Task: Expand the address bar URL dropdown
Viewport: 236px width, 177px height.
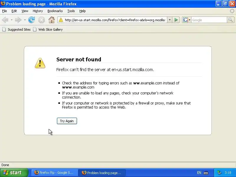Action: 170,20
